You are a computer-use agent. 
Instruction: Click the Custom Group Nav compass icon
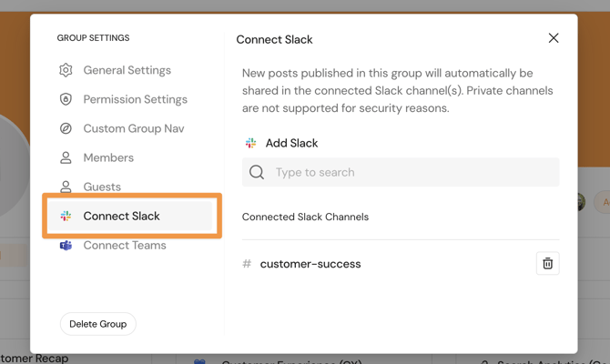point(66,128)
